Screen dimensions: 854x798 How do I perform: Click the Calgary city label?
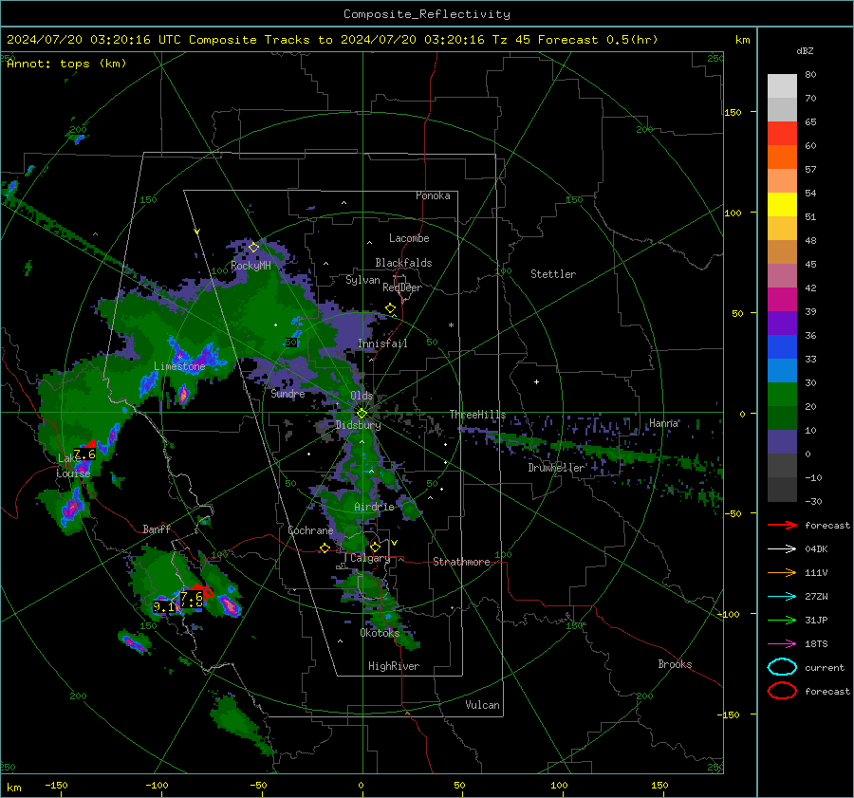[x=370, y=558]
